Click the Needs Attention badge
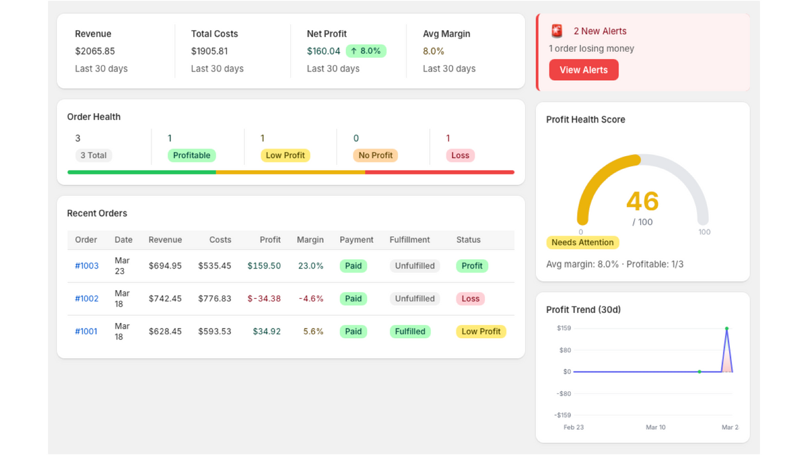This screenshot has width=808, height=455. click(583, 243)
